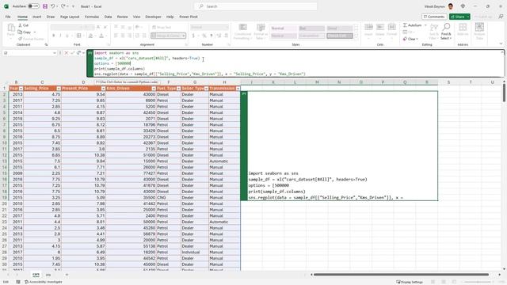The image size is (507, 285).
Task: Switch to the Data ribbon tab
Action: click(x=108, y=17)
